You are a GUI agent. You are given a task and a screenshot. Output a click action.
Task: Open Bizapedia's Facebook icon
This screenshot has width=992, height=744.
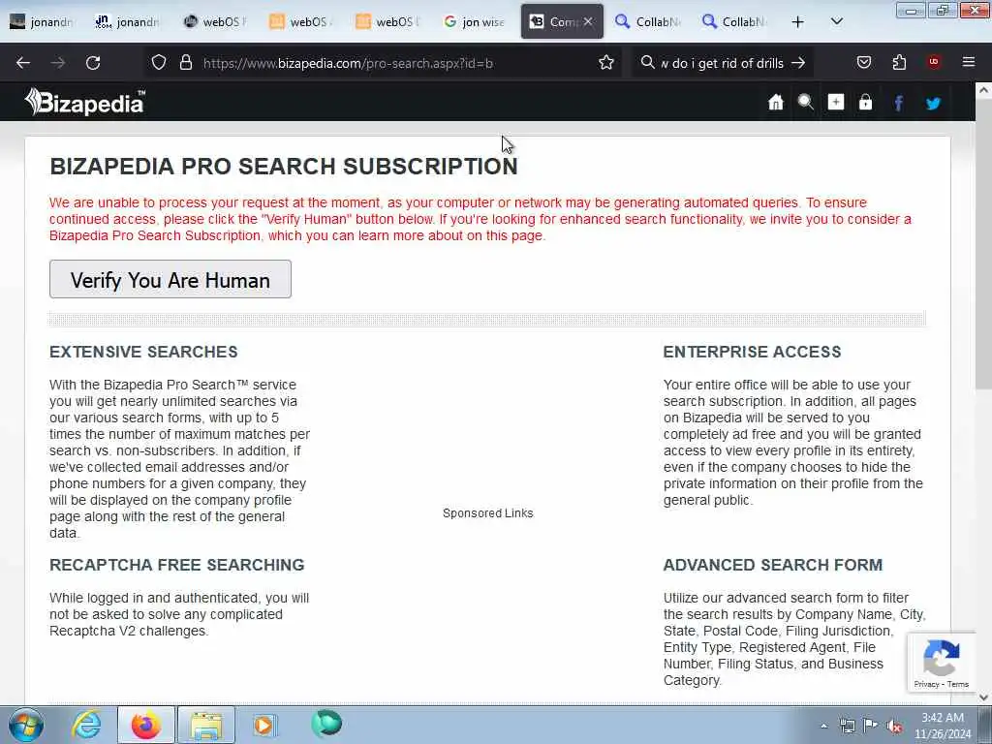pyautogui.click(x=898, y=103)
